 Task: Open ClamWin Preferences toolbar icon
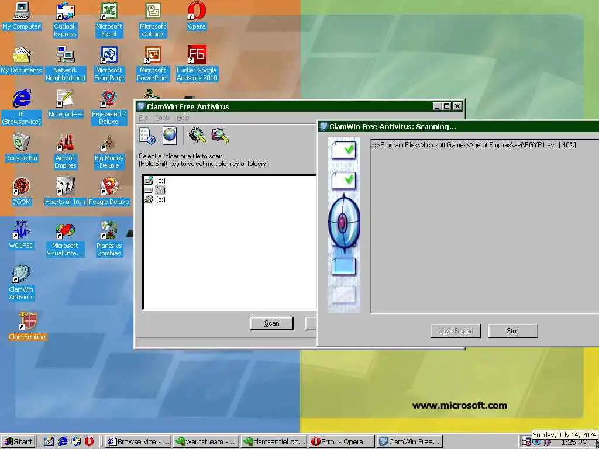(x=147, y=136)
